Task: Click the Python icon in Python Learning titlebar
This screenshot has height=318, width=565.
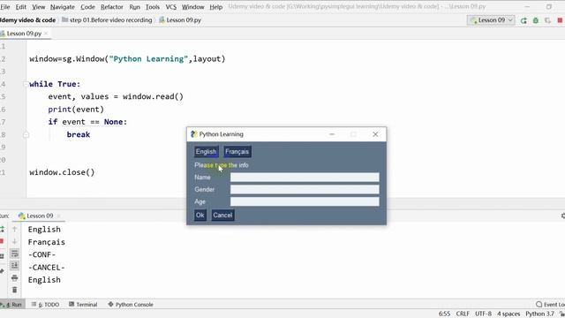Action: (194, 134)
